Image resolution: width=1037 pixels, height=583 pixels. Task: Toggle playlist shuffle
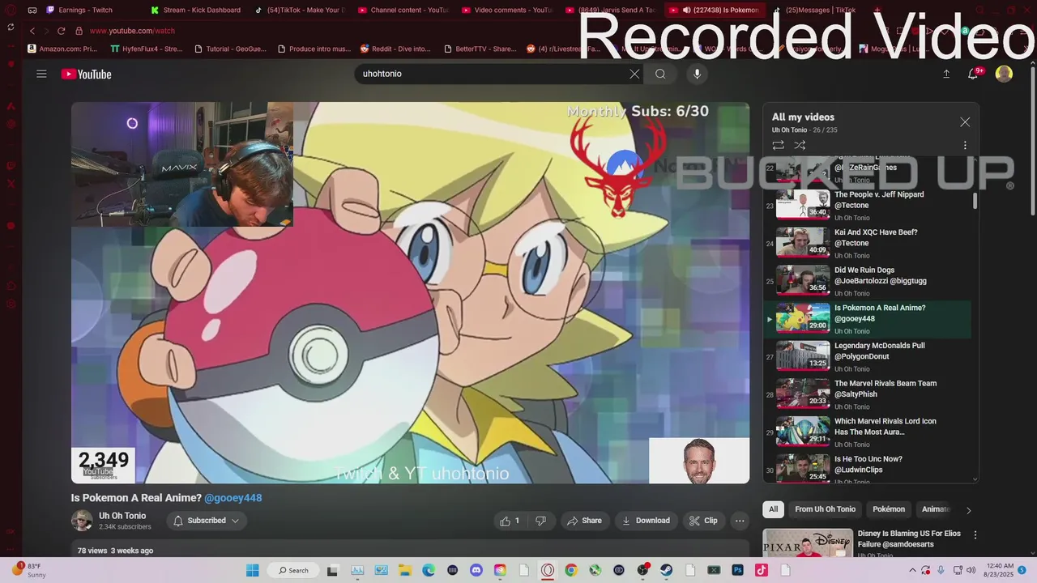(x=800, y=146)
